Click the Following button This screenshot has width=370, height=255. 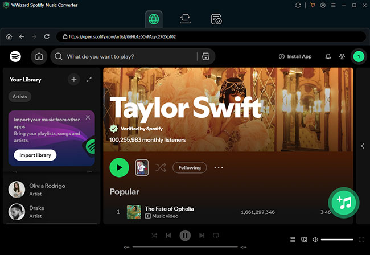[x=190, y=168]
